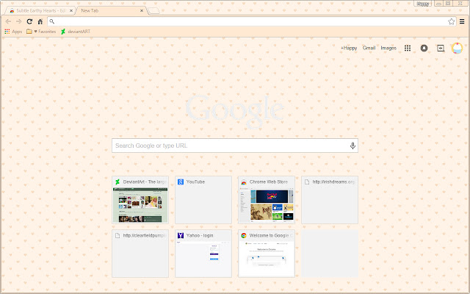This screenshot has width=470, height=294.
Task: Switch to Subtle Earthy Hearts tab
Action: point(40,10)
